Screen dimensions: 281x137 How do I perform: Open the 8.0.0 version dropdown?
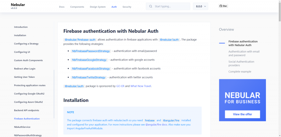201,6
